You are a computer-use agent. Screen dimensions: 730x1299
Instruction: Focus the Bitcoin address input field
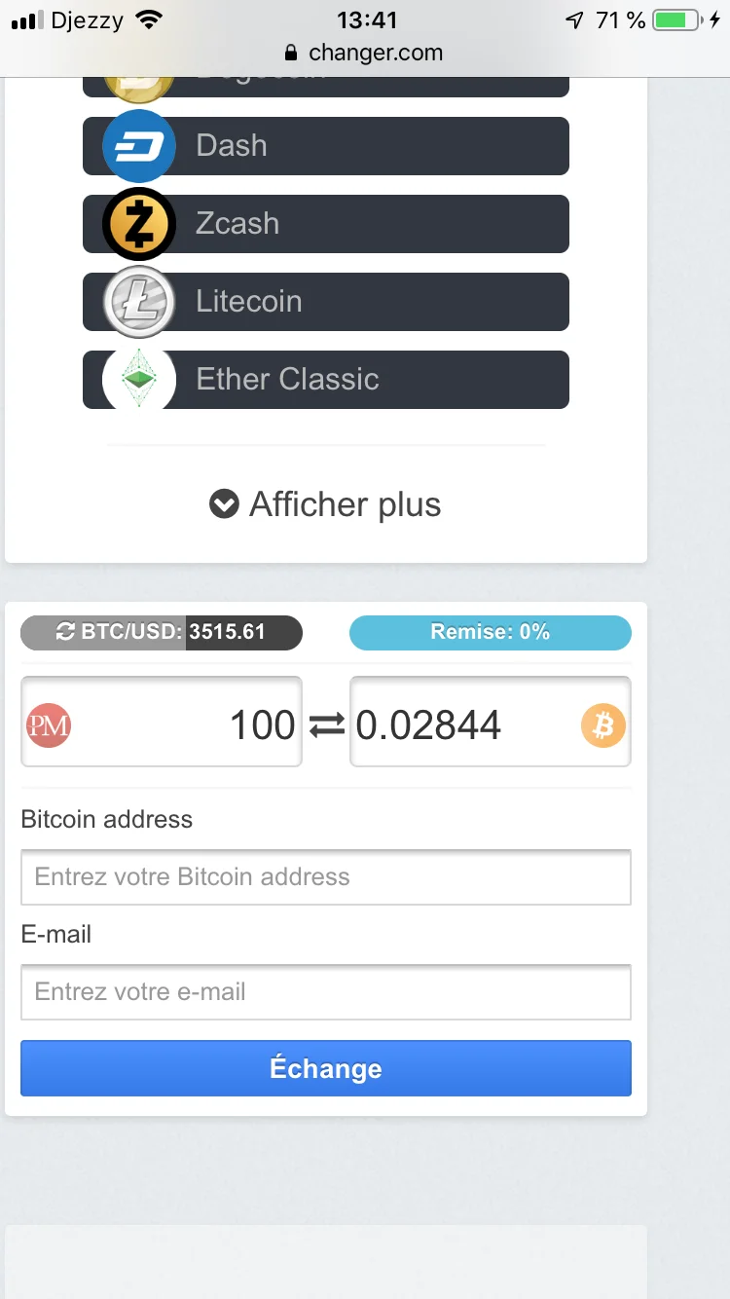click(325, 876)
